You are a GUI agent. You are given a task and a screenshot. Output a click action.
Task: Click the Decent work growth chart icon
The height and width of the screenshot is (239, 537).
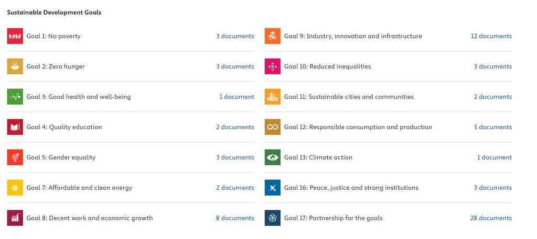pos(15,218)
